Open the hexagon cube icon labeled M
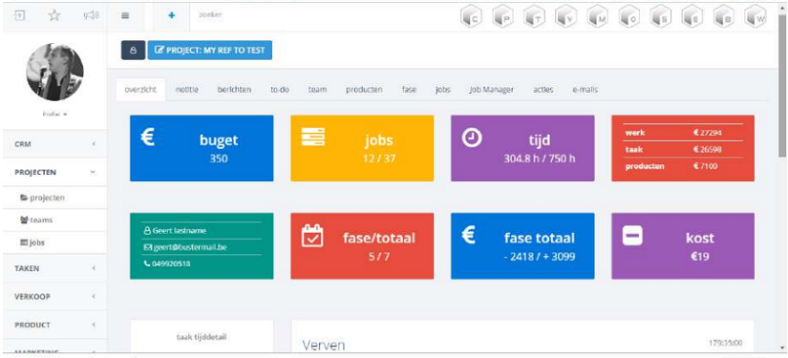Screen dimensions: 788x358 coord(598,17)
